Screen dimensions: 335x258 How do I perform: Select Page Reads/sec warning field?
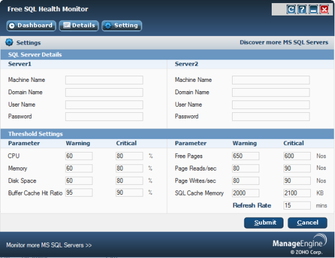pos(246,168)
